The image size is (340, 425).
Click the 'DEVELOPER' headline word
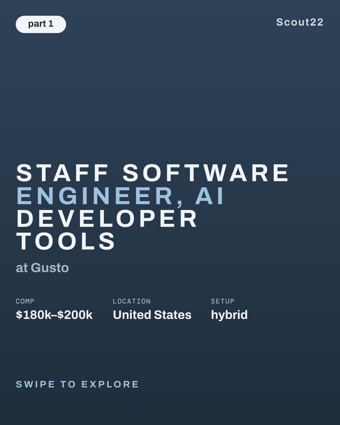click(107, 218)
